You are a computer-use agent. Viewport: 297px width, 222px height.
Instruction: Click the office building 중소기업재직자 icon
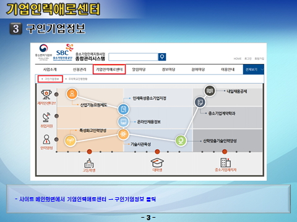225,162
